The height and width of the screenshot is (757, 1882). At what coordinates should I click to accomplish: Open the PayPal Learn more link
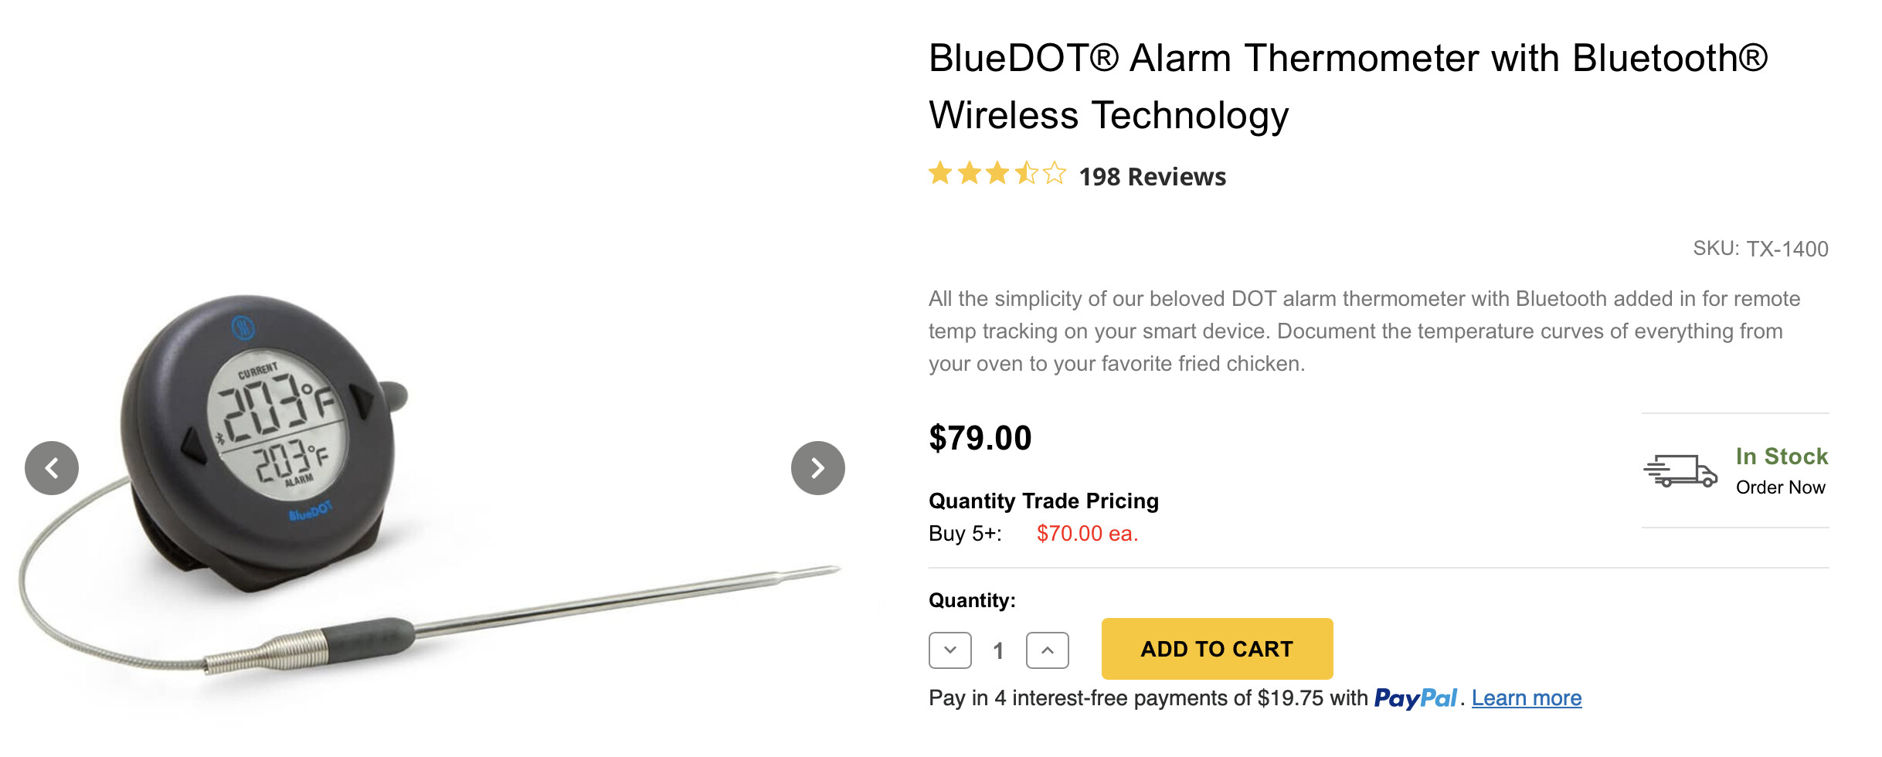[x=1526, y=698]
